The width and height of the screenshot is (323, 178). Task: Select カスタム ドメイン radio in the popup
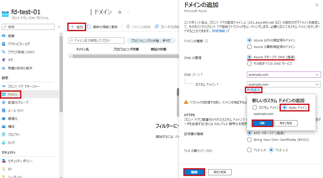pos(255,108)
